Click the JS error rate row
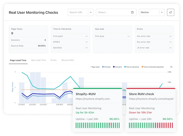The width and height of the screenshot is (183, 136). (154, 48)
